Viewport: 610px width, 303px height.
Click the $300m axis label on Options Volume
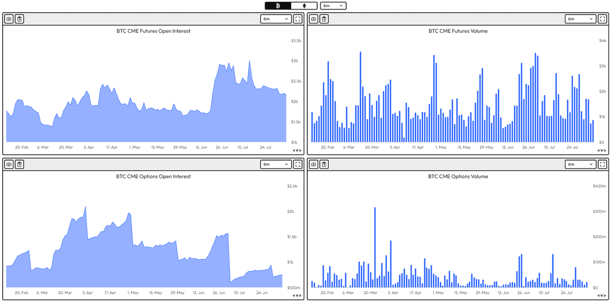pyautogui.click(x=599, y=212)
